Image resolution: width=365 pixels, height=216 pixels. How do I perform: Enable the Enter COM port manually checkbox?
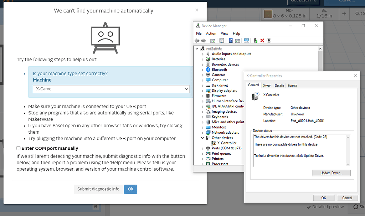(18, 148)
